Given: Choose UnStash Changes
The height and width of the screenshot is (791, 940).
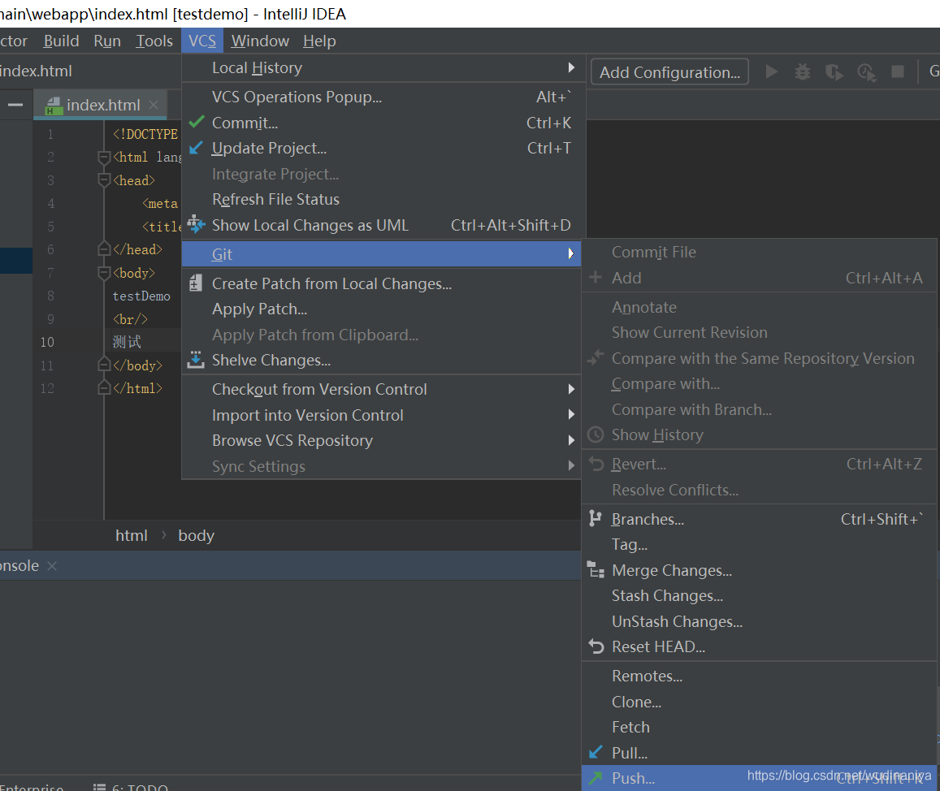Looking at the screenshot, I should pyautogui.click(x=759, y=621).
